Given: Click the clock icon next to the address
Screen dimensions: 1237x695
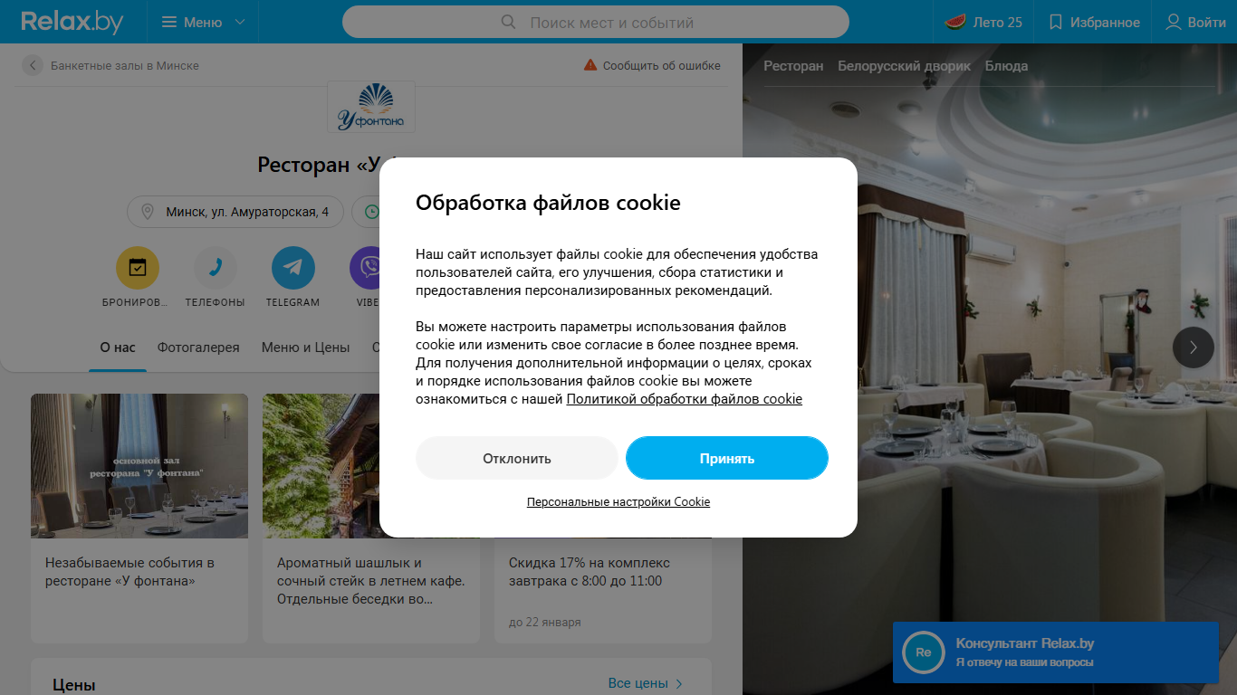Looking at the screenshot, I should point(371,212).
